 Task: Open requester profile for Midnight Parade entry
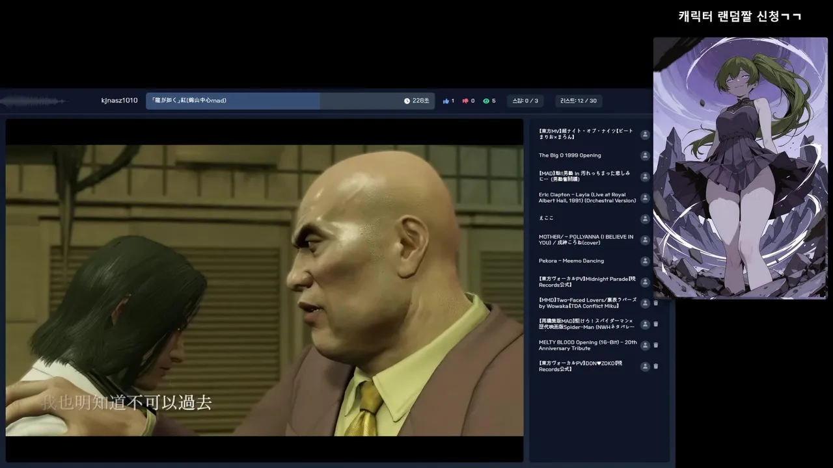pos(645,282)
